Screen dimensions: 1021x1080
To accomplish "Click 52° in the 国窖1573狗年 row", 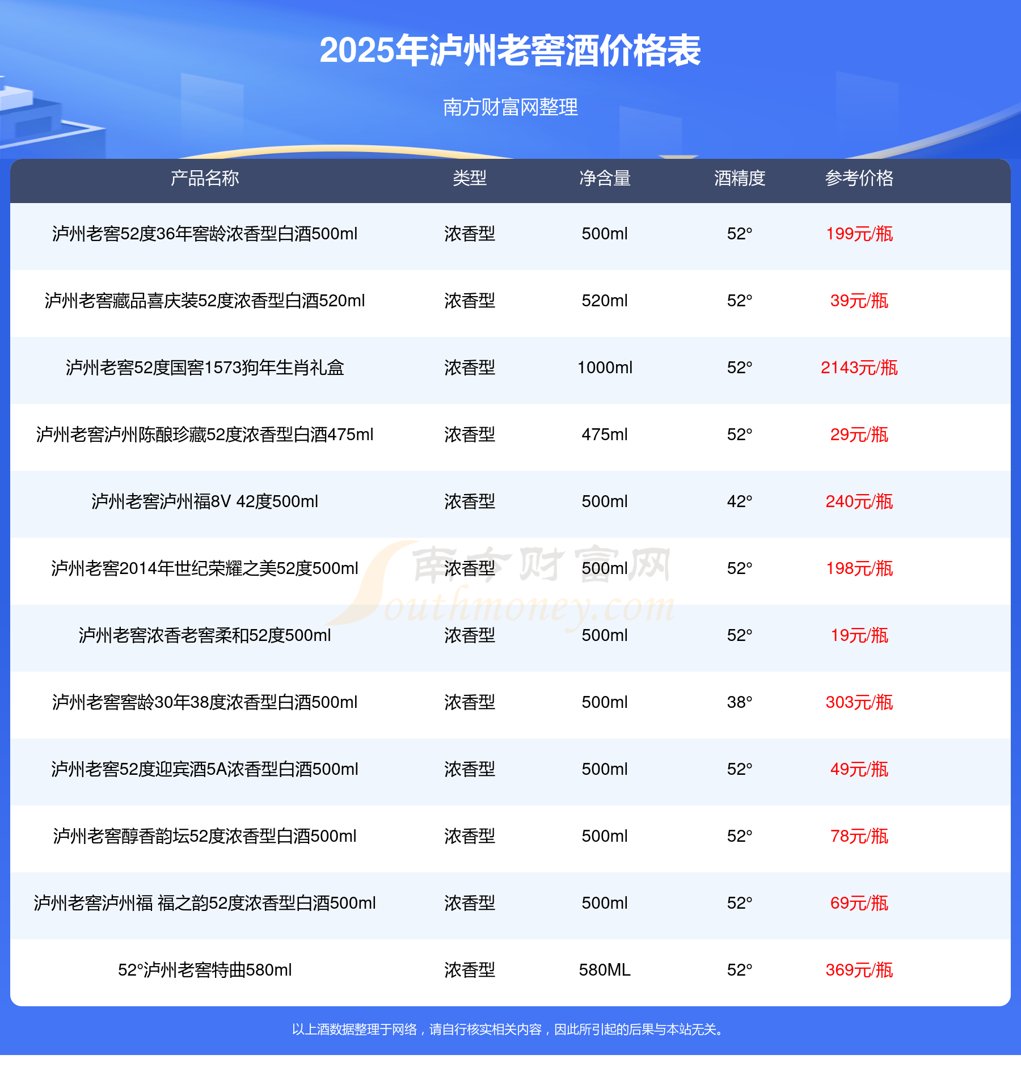I will coord(740,368).
